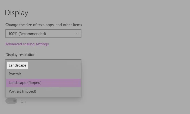The height and width of the screenshot is (114, 190).
Task: Pick Landscape (flipped) orientation
Action: (43, 83)
